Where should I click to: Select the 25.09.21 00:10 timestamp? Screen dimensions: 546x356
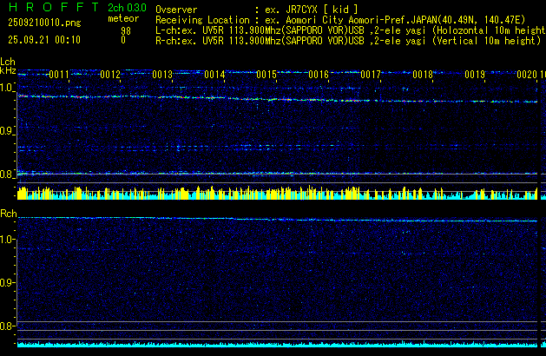(x=43, y=40)
